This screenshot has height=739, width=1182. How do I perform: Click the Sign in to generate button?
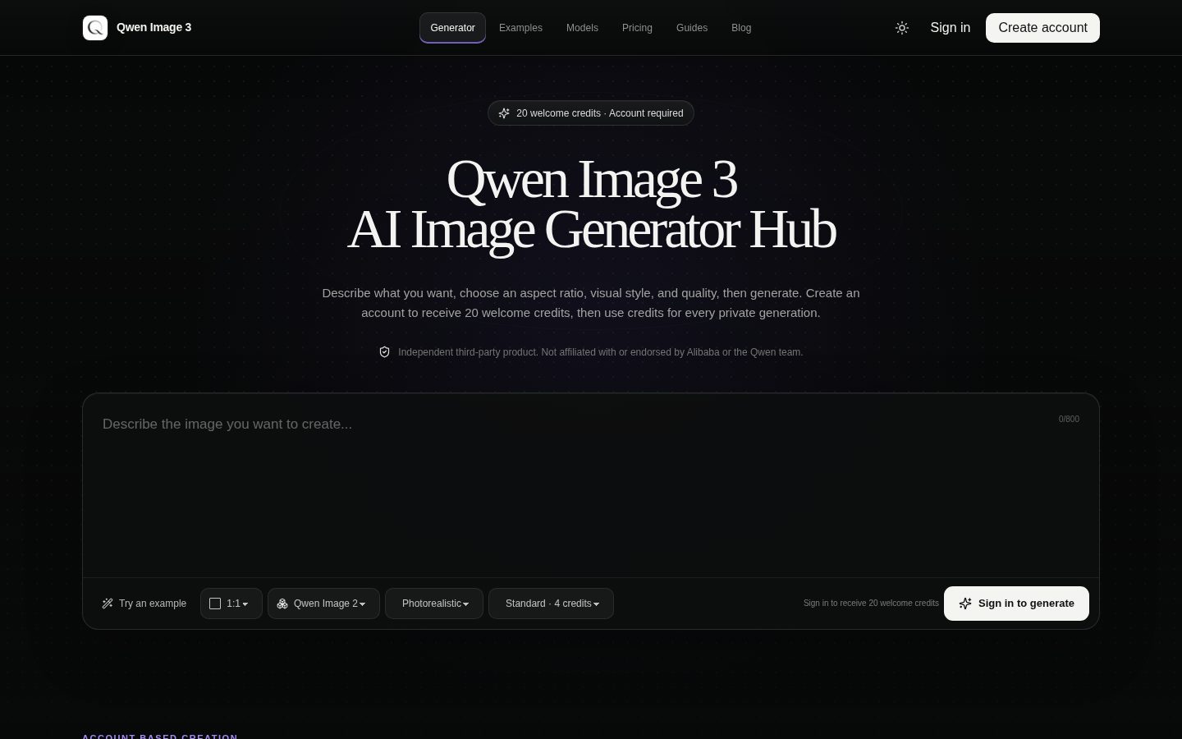[1016, 604]
